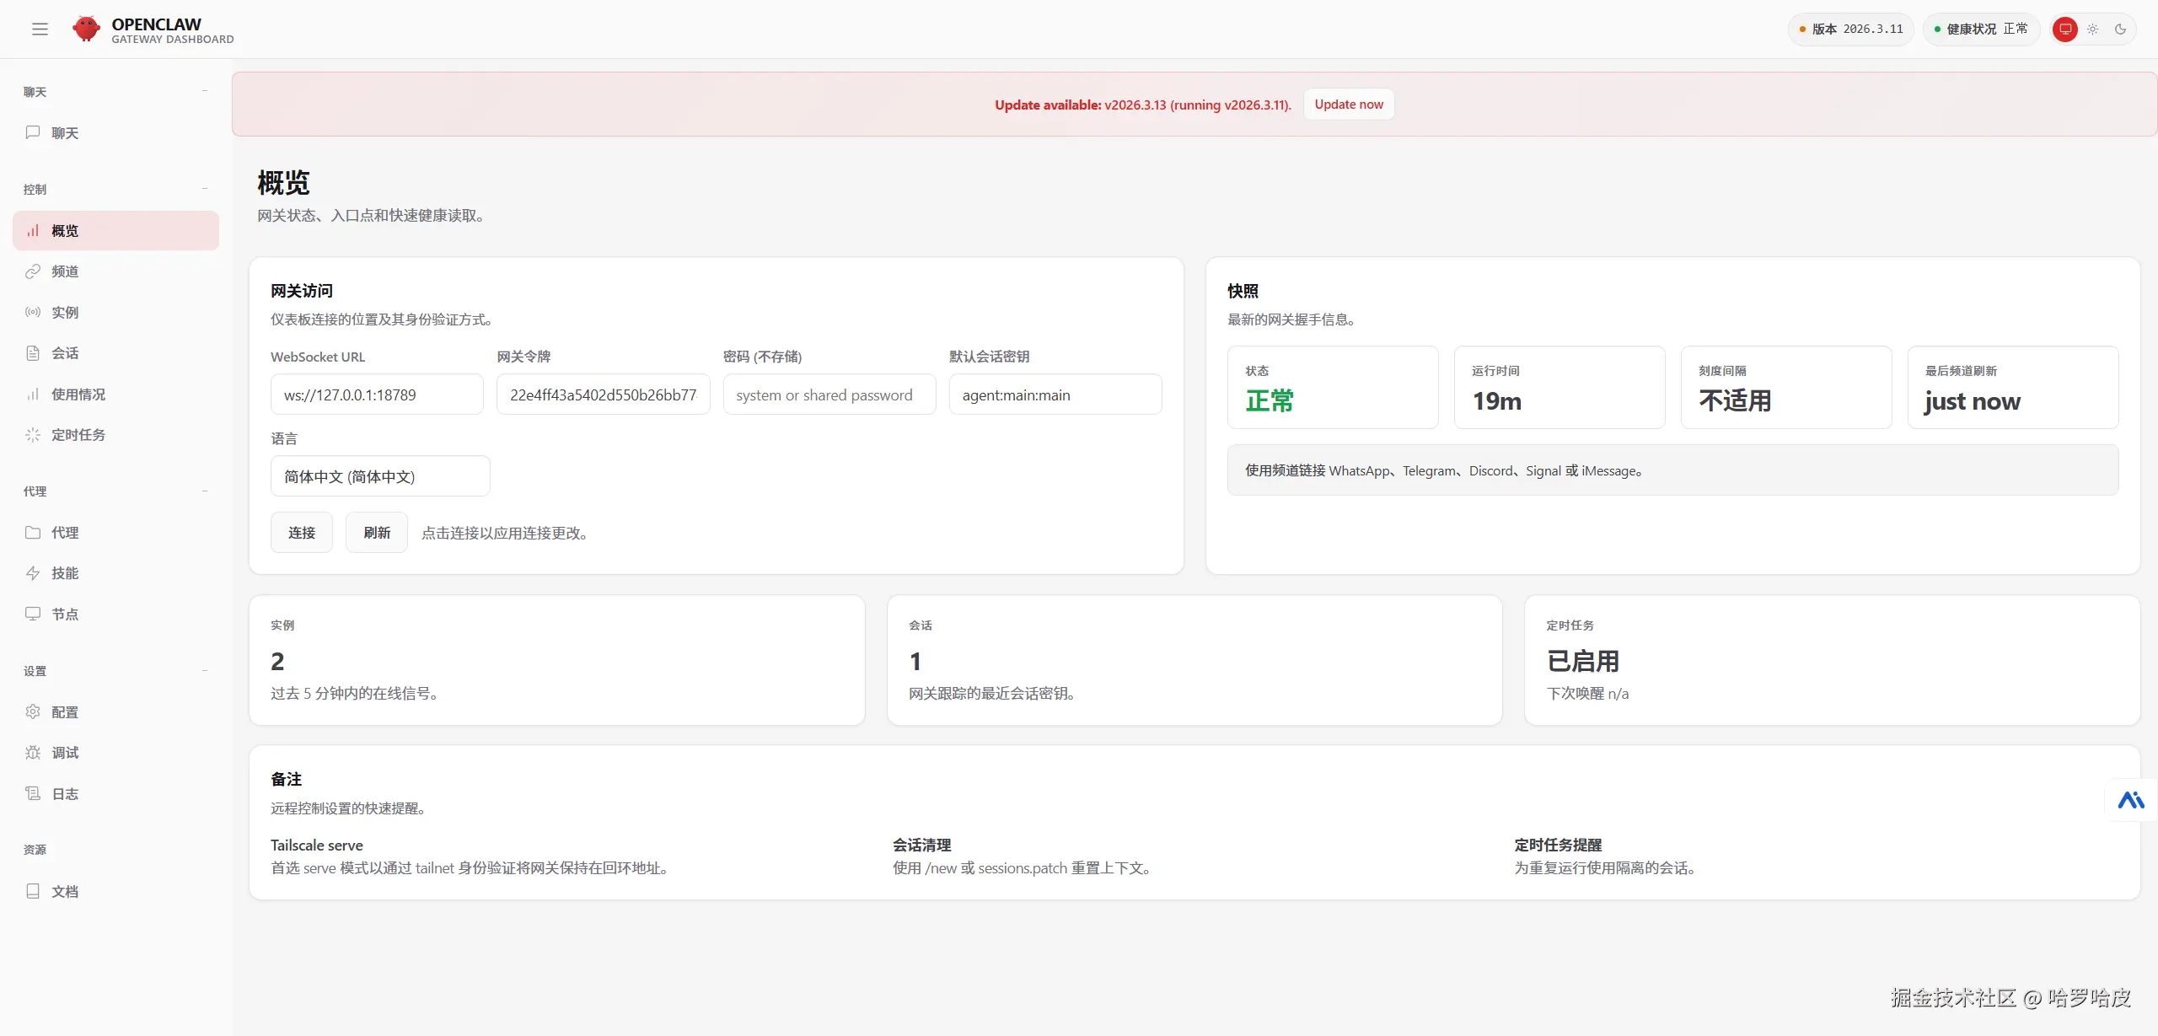Open the 语言 language dropdown
This screenshot has width=2158, height=1036.
tap(379, 476)
